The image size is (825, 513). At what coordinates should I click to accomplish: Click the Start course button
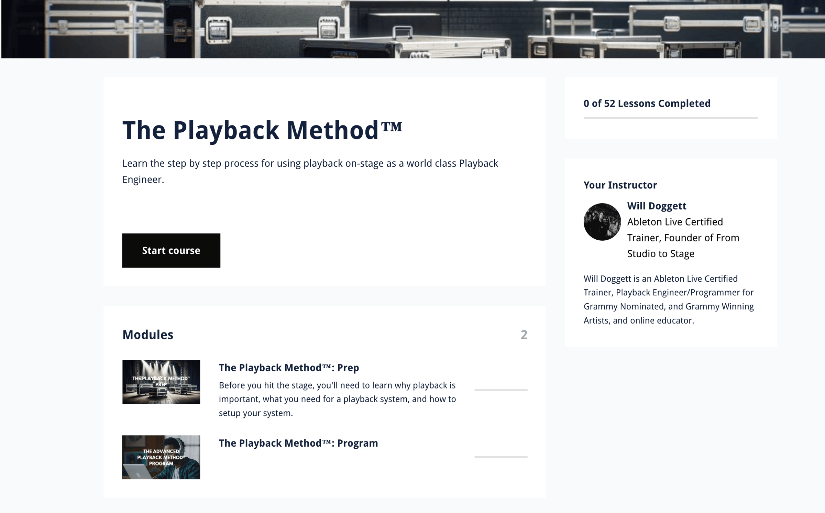(x=171, y=250)
